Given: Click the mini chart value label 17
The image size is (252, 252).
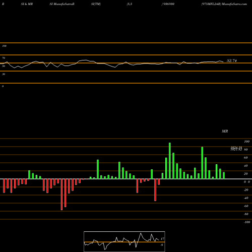Looking at the screenshot, I should 162,239.
